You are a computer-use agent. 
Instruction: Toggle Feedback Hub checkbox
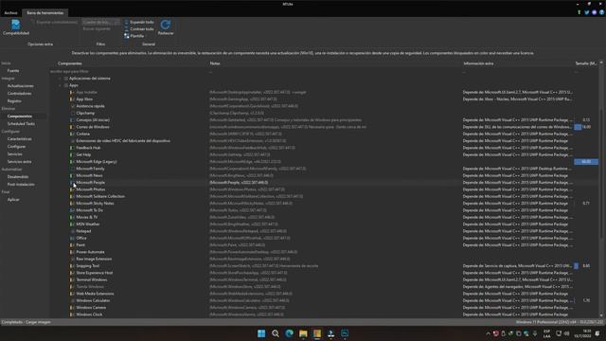[72, 148]
